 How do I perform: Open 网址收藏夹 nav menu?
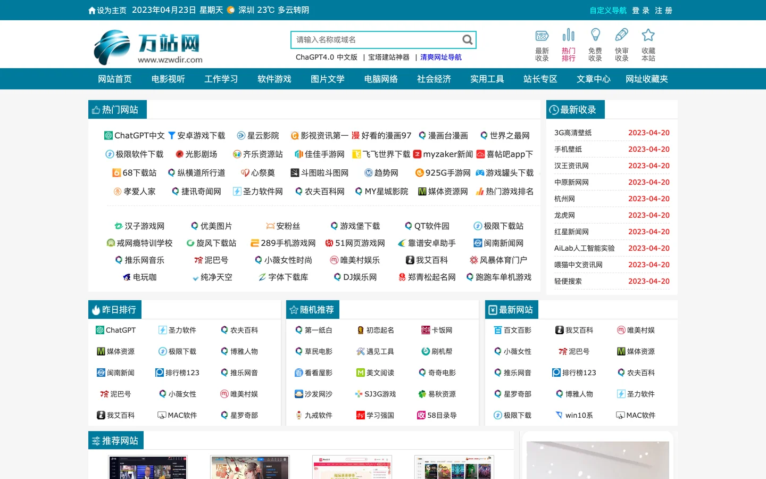pos(647,79)
